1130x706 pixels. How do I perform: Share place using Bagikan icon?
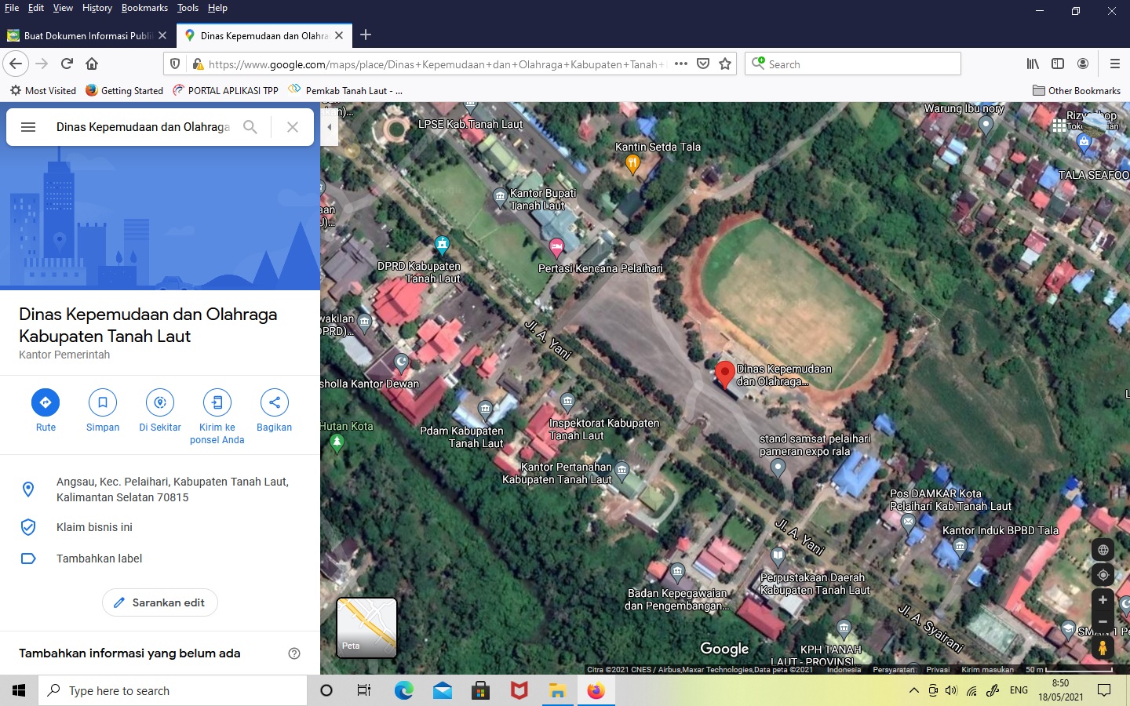pyautogui.click(x=274, y=402)
